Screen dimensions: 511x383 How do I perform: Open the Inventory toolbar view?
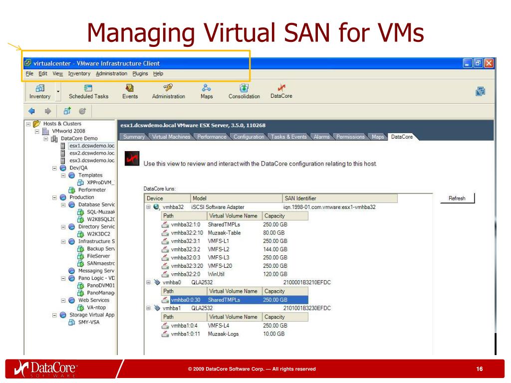click(40, 92)
